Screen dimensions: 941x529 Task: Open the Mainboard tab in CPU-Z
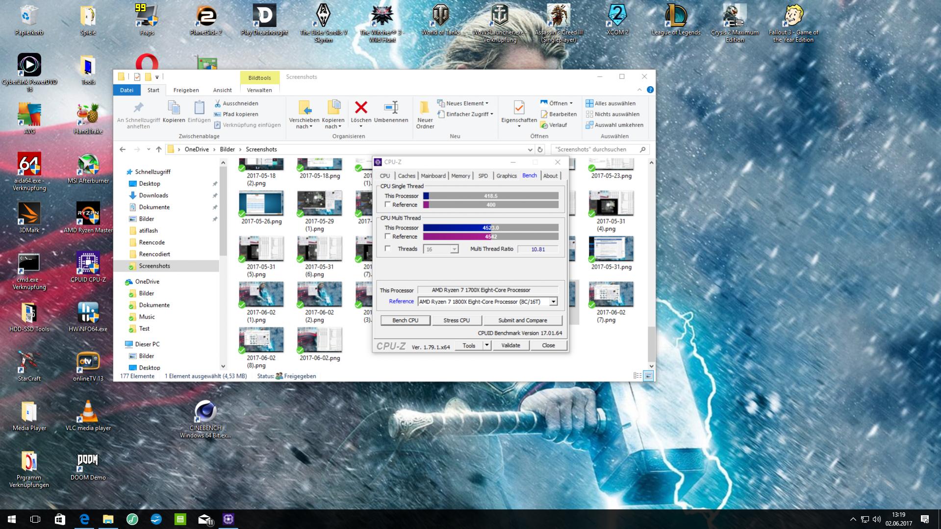point(433,176)
